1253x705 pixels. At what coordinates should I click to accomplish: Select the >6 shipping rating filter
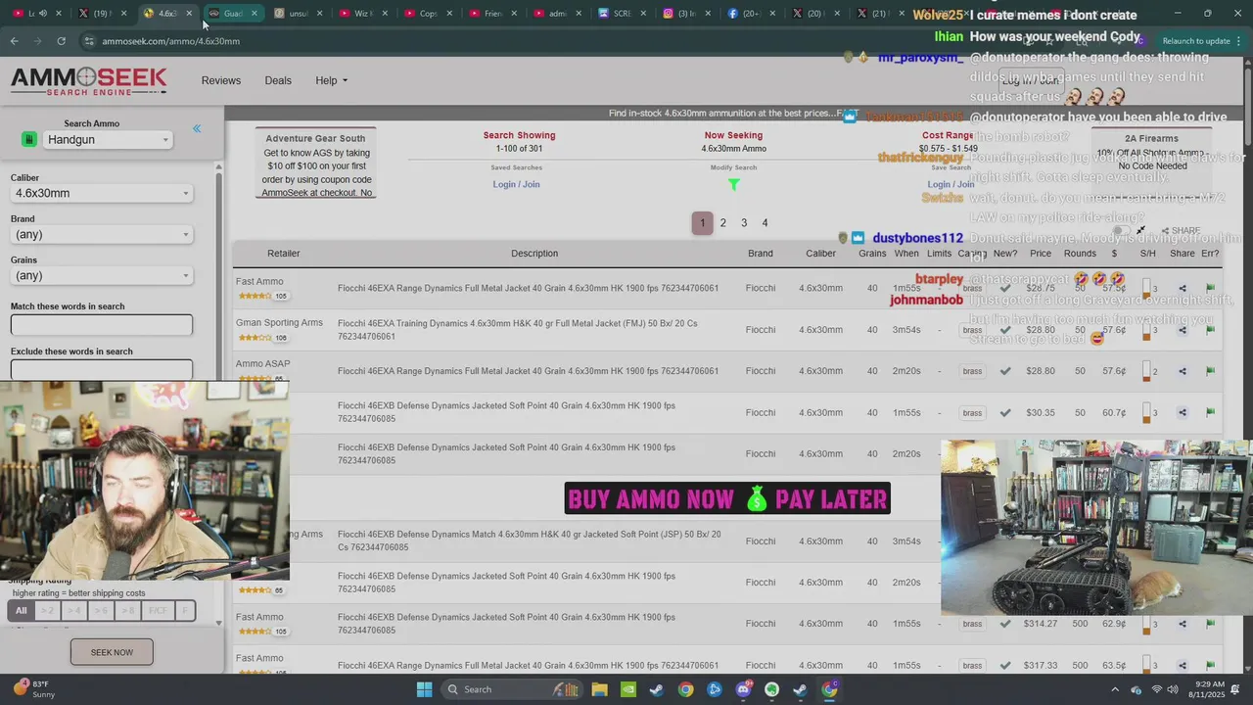[101, 611]
